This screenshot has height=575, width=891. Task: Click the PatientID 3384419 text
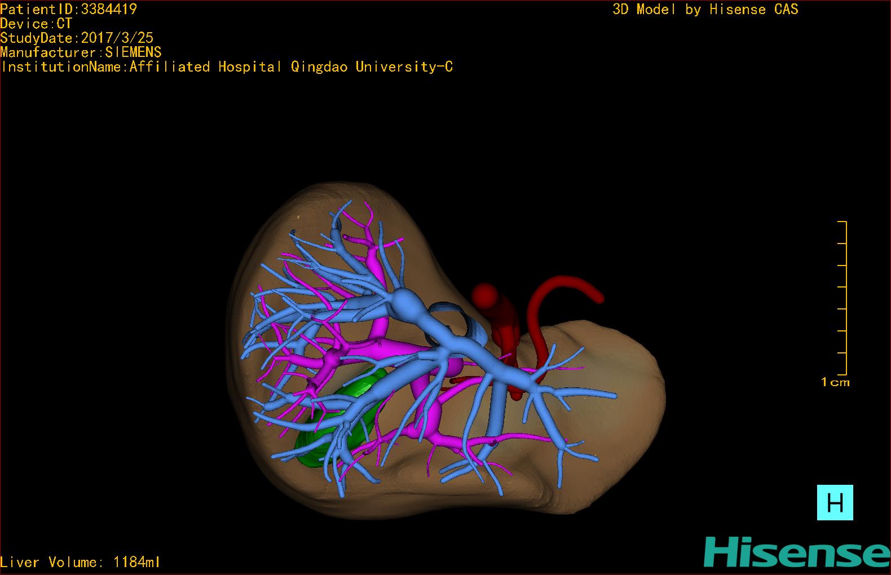click(68, 9)
